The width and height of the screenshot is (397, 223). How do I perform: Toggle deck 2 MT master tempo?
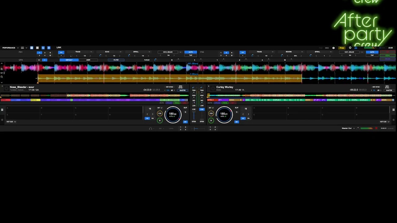pyautogui.click(x=237, y=122)
